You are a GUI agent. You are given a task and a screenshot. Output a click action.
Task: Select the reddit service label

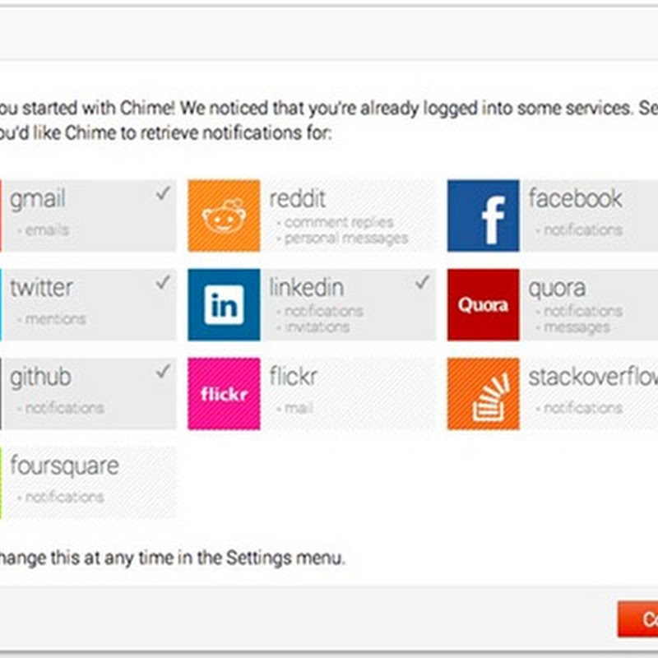[297, 198]
